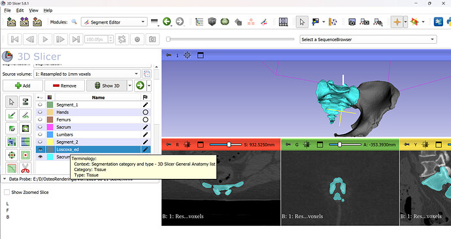Enable Show Zoomed Slice checkbox
Viewport: 451px width, 239px height.
[7, 192]
